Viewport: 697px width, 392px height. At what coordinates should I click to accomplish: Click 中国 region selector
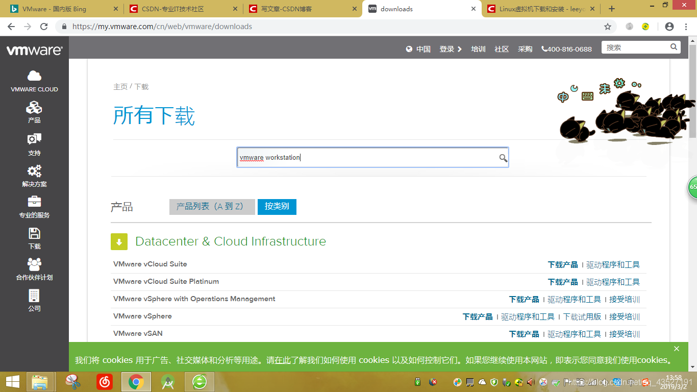(x=424, y=49)
